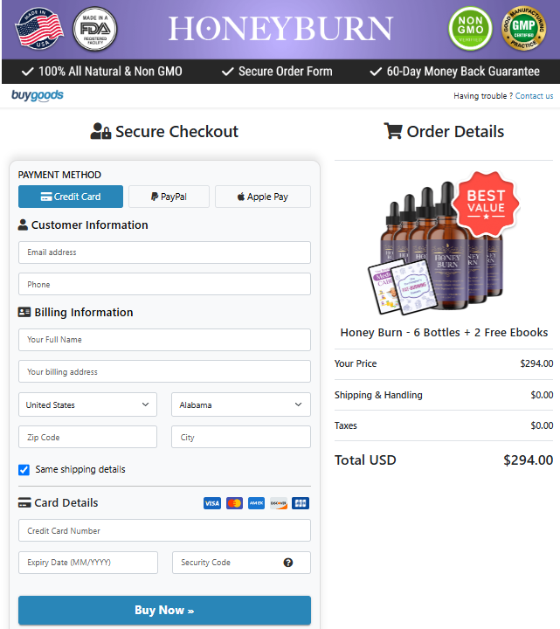Click the Mastercard logo icon
The height and width of the screenshot is (629, 560).
coord(234,503)
